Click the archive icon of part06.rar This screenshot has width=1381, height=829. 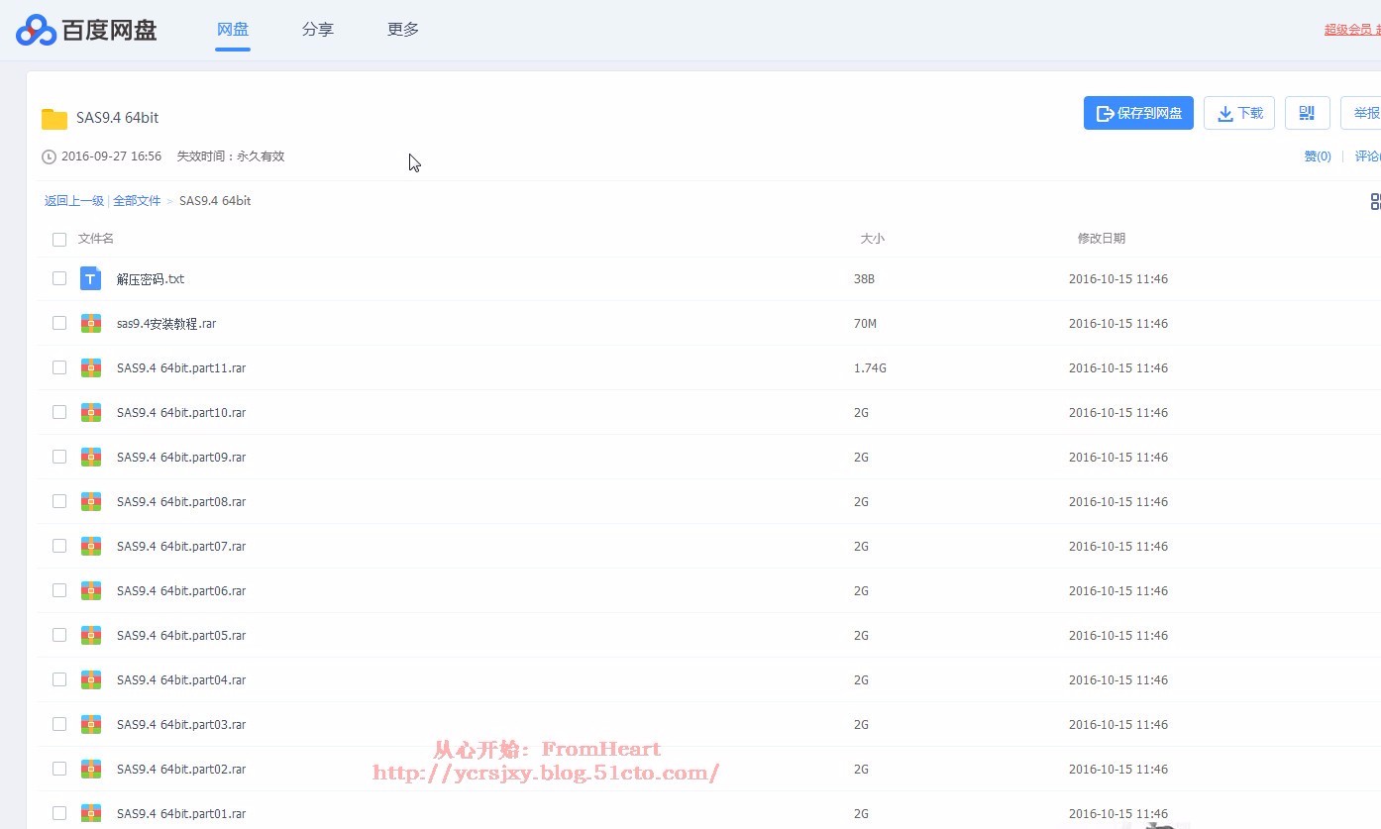pos(91,590)
